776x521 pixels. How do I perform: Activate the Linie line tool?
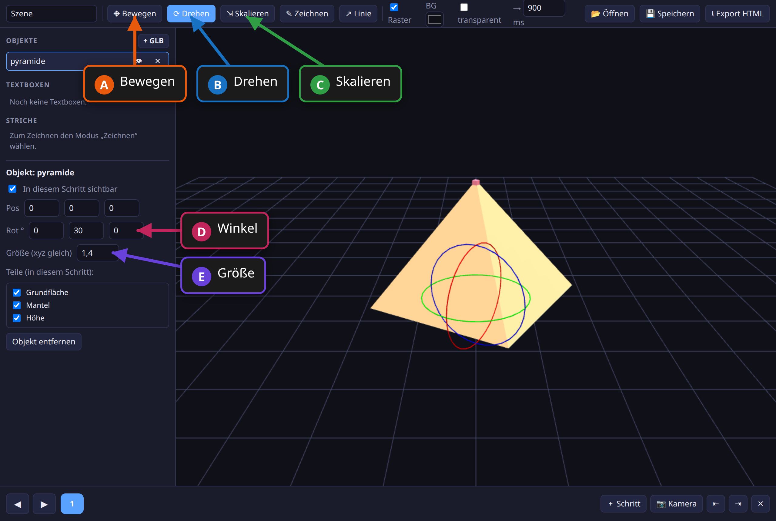[x=358, y=14]
